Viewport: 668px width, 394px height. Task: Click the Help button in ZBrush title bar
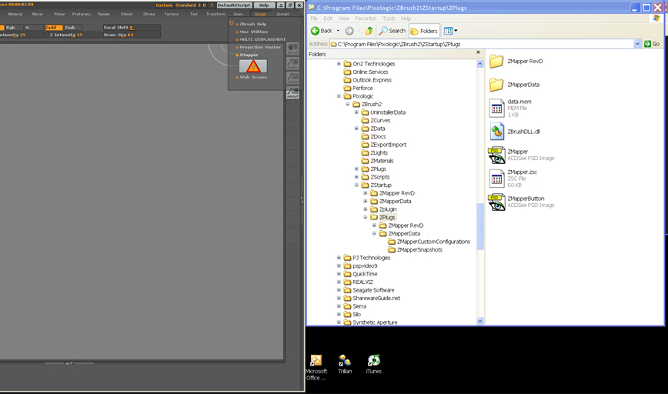pyautogui.click(x=264, y=5)
